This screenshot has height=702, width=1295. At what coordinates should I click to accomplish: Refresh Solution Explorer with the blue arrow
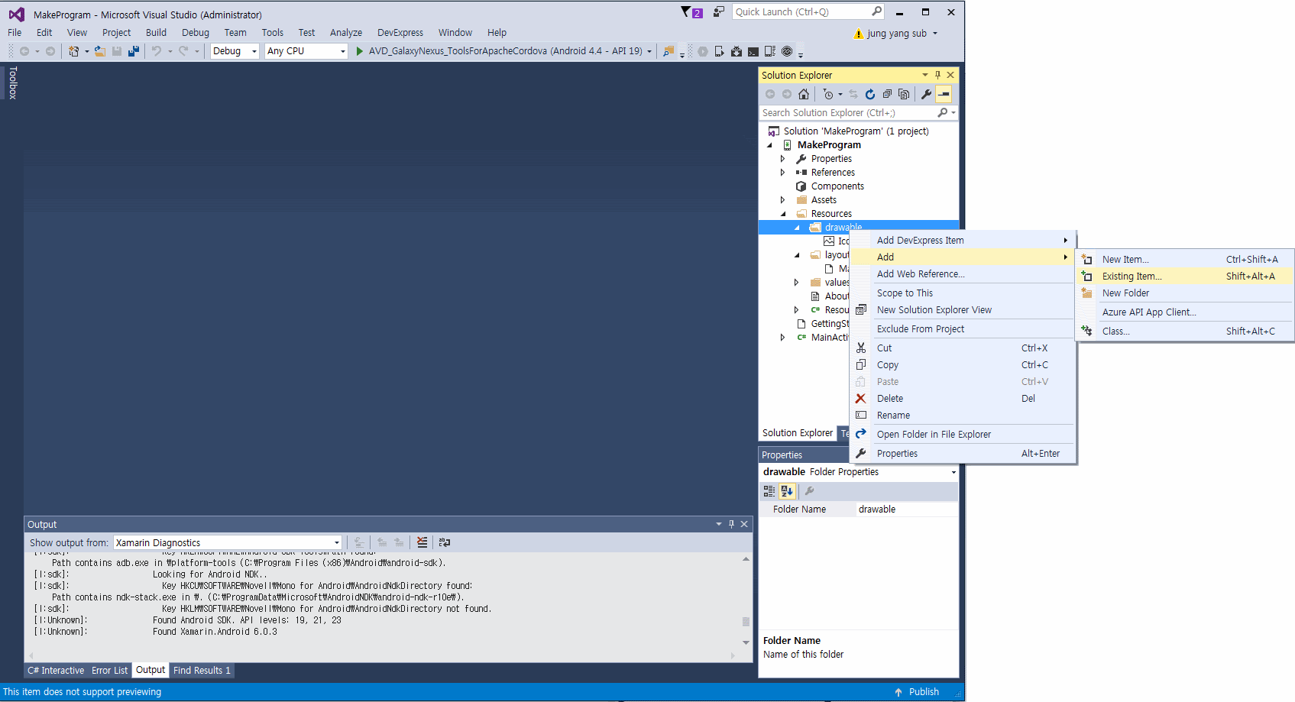pyautogui.click(x=870, y=95)
